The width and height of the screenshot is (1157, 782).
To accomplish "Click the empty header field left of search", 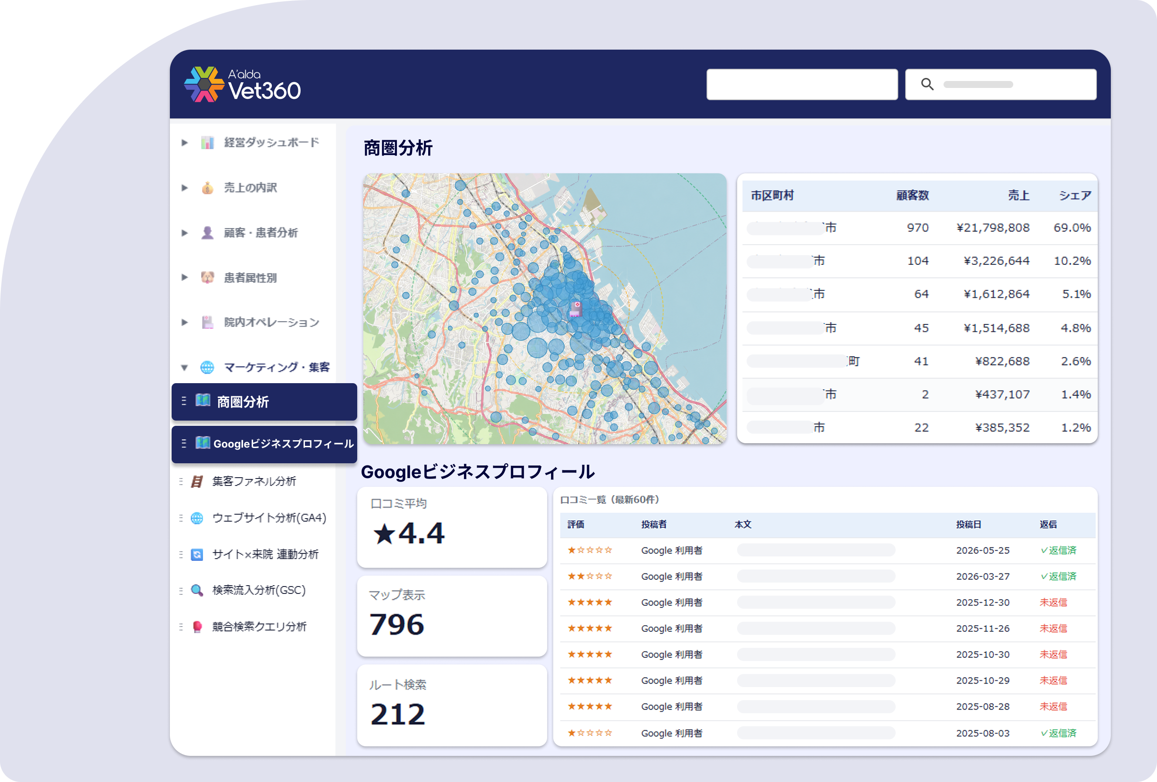I will coord(802,84).
